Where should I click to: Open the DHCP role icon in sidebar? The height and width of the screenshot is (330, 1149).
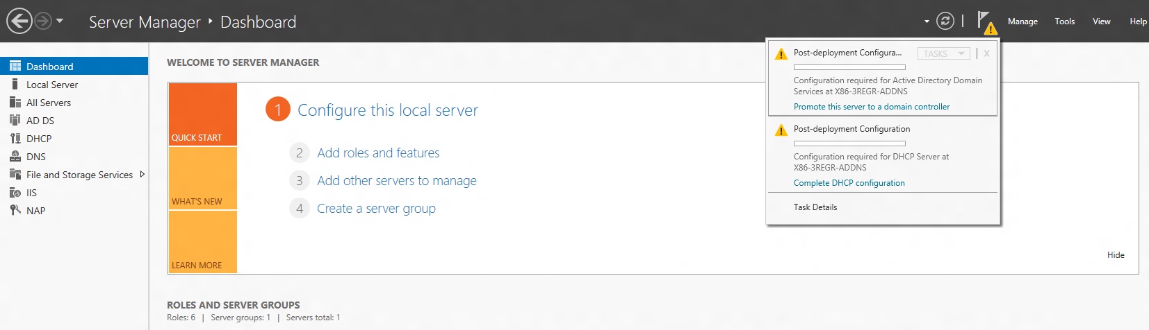coord(15,138)
